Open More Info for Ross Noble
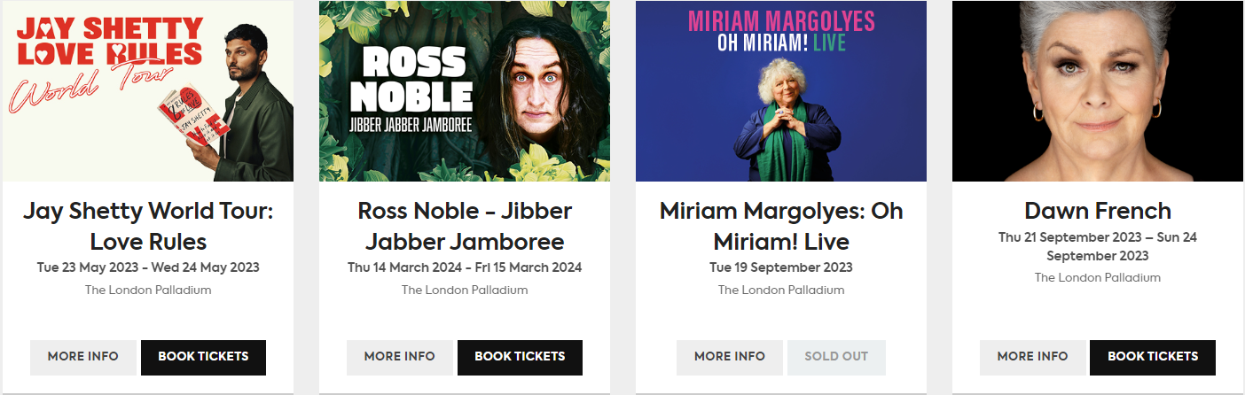The image size is (1245, 395). (x=400, y=357)
